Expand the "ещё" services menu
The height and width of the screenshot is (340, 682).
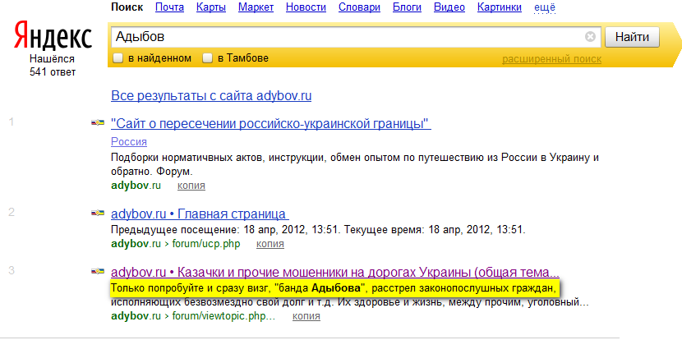click(x=545, y=7)
